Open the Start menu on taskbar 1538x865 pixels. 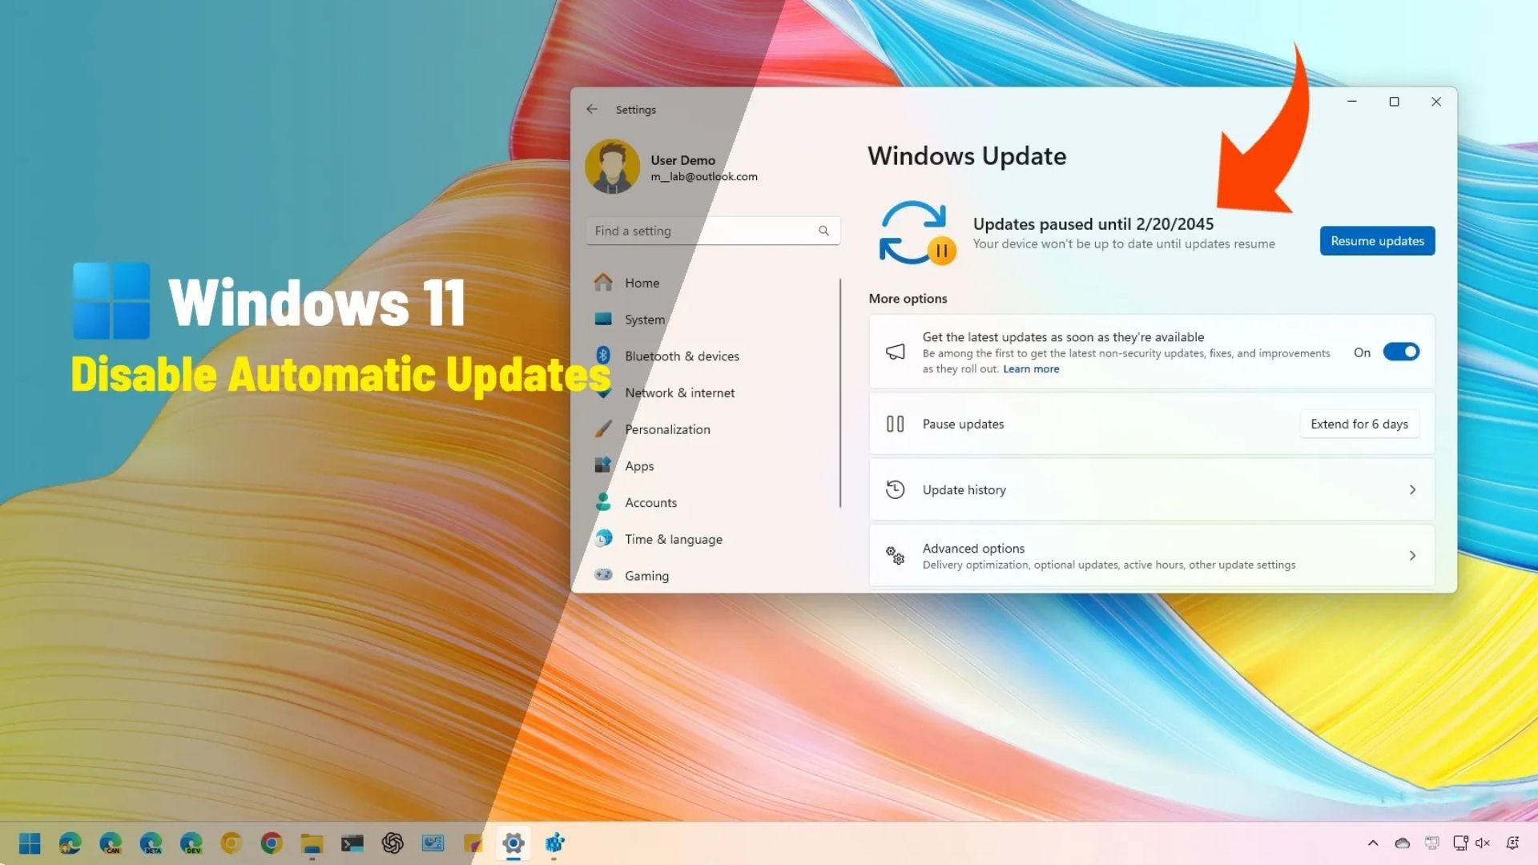pyautogui.click(x=30, y=843)
